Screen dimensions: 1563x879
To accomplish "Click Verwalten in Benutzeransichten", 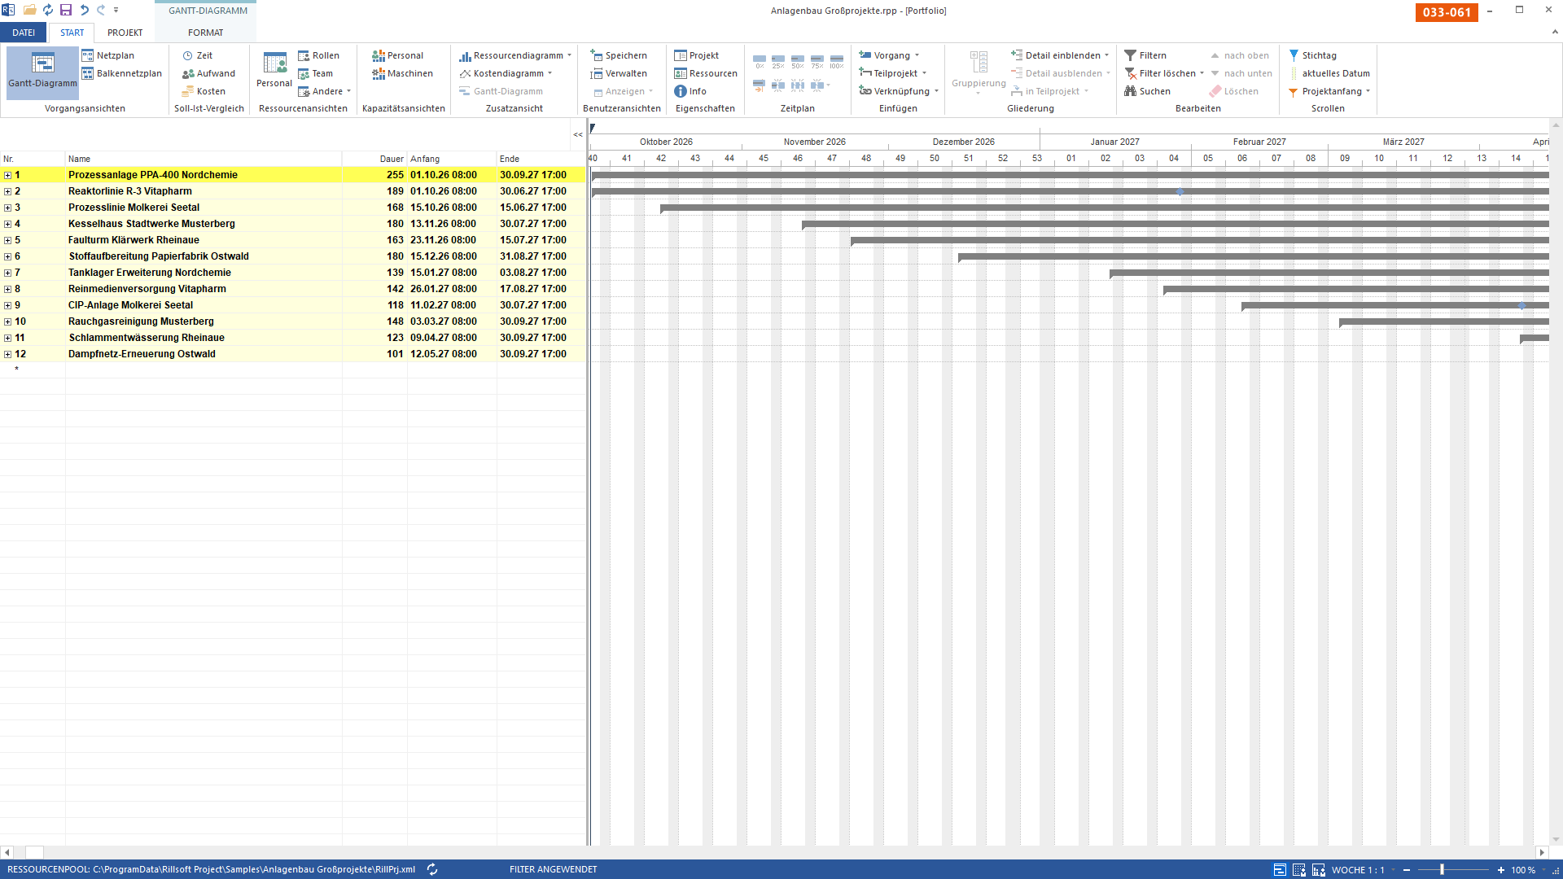I will (x=619, y=73).
